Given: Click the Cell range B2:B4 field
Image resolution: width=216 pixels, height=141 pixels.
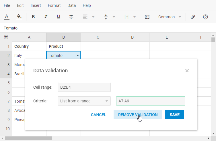Looking at the screenshot, I should pyautogui.click(x=84, y=87).
